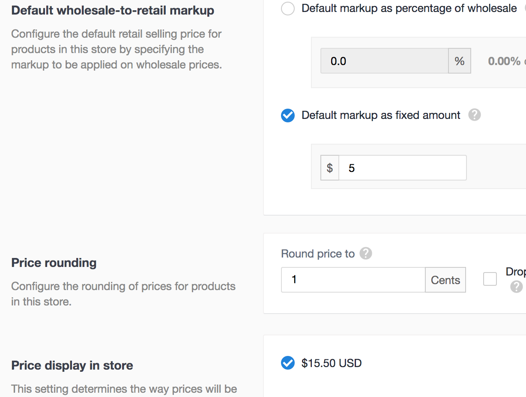Click help icon beside Default markup as fixed amount
This screenshot has height=397, width=526.
tap(474, 115)
